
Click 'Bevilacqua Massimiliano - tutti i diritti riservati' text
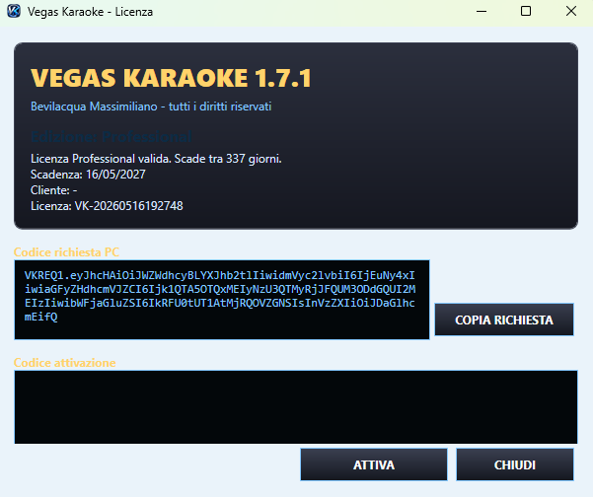(x=151, y=106)
